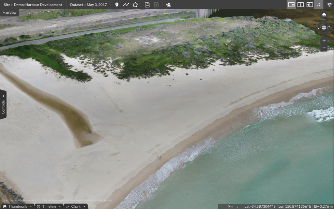Export data to Excel spreadsheet
Screen dimensions: 334x209
157,5
